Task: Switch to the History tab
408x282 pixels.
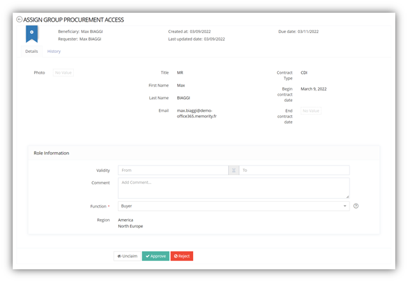Action: point(54,52)
